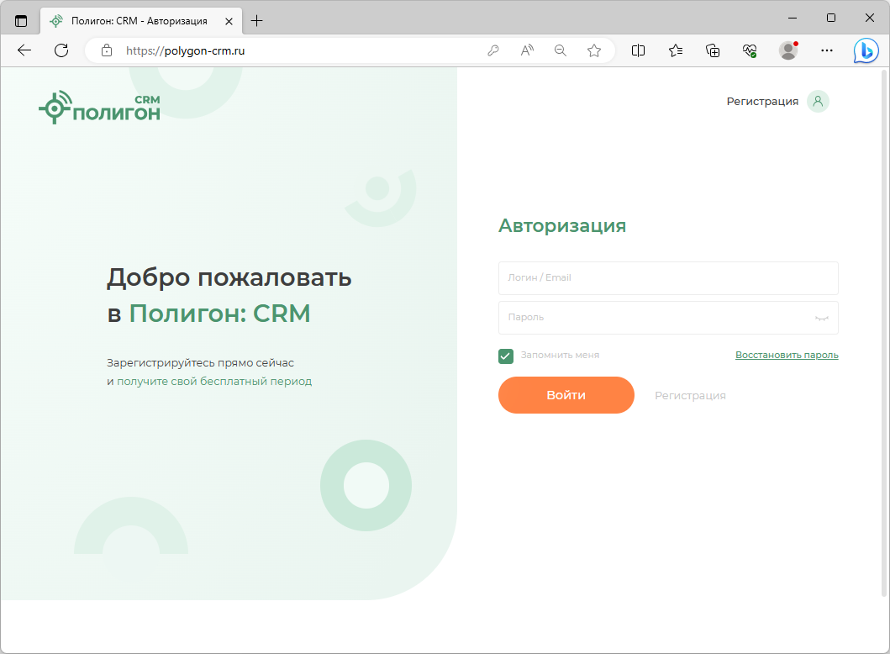This screenshot has height=654, width=890.
Task: Open Settings and more three-dot menu
Action: tap(826, 50)
